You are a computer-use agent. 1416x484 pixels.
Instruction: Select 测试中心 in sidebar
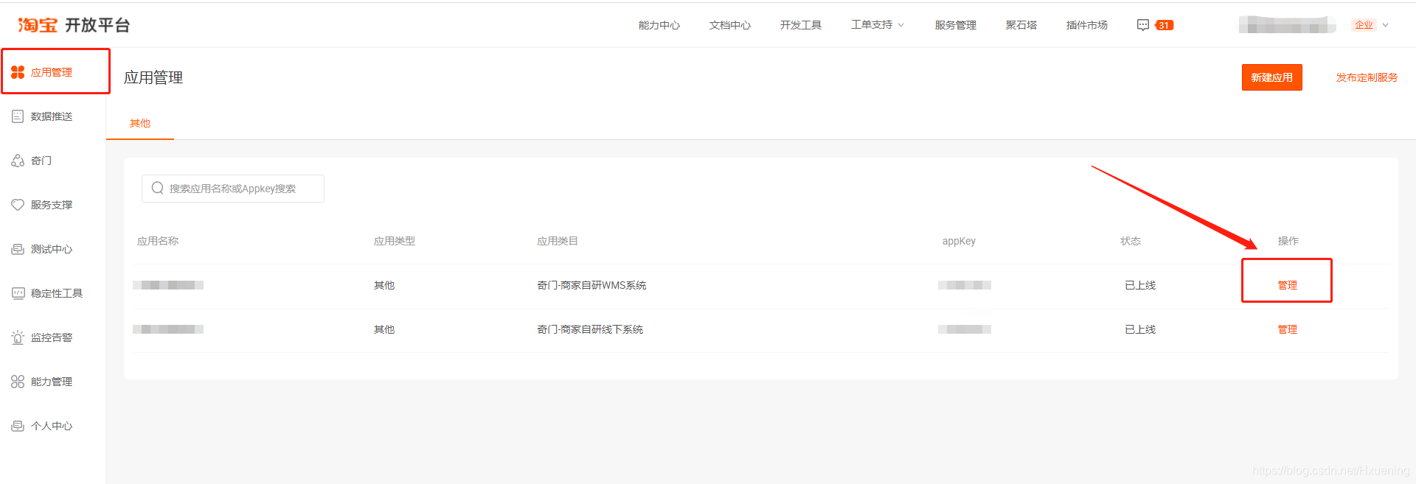pyautogui.click(x=52, y=249)
